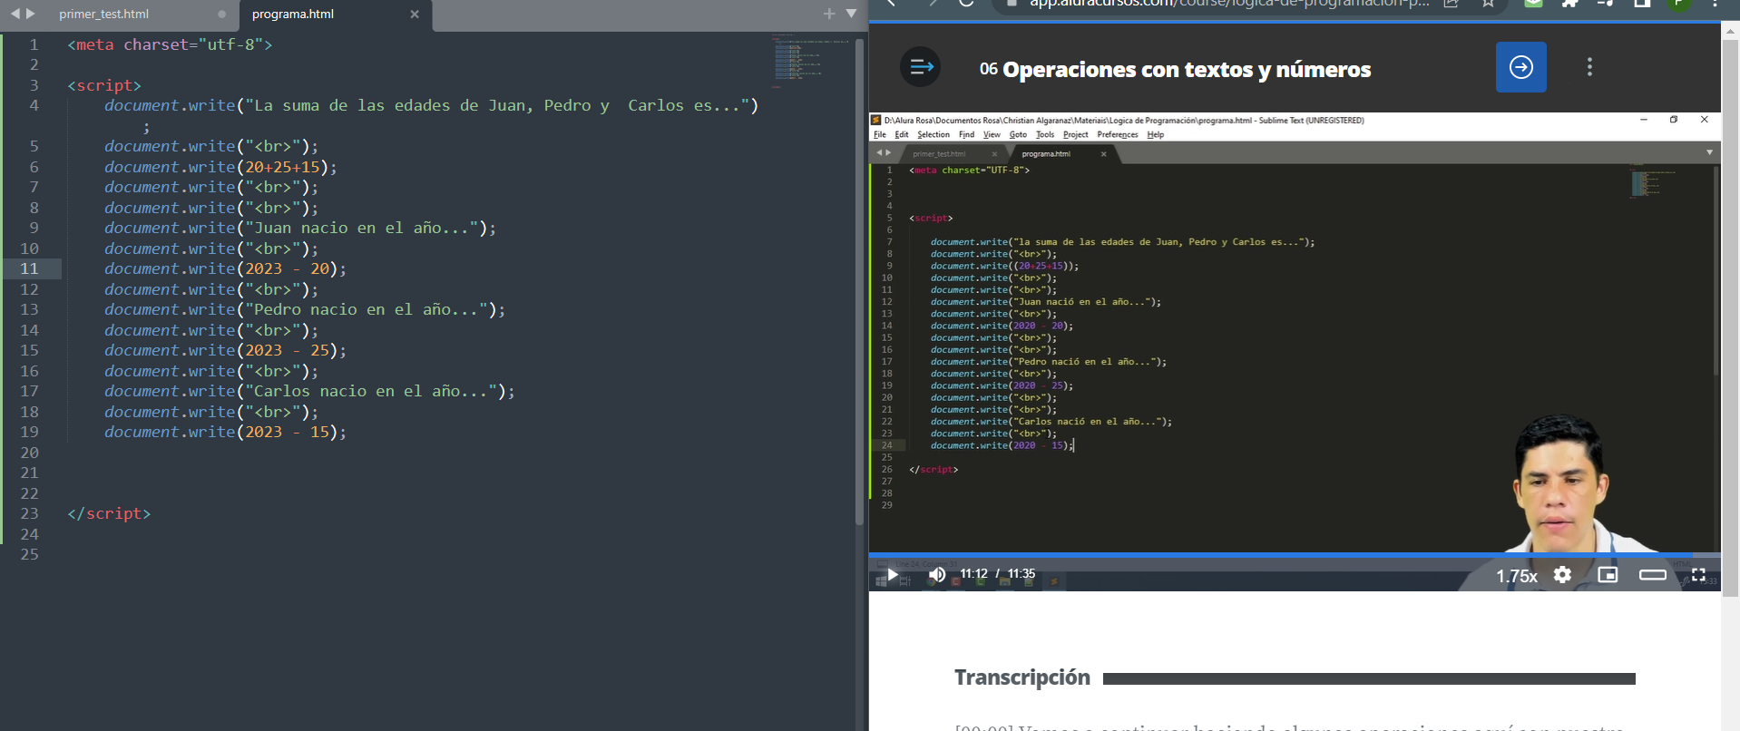Viewport: 1740px width, 731px height.
Task: Open the course lesson list menu icon
Action: pyautogui.click(x=921, y=66)
